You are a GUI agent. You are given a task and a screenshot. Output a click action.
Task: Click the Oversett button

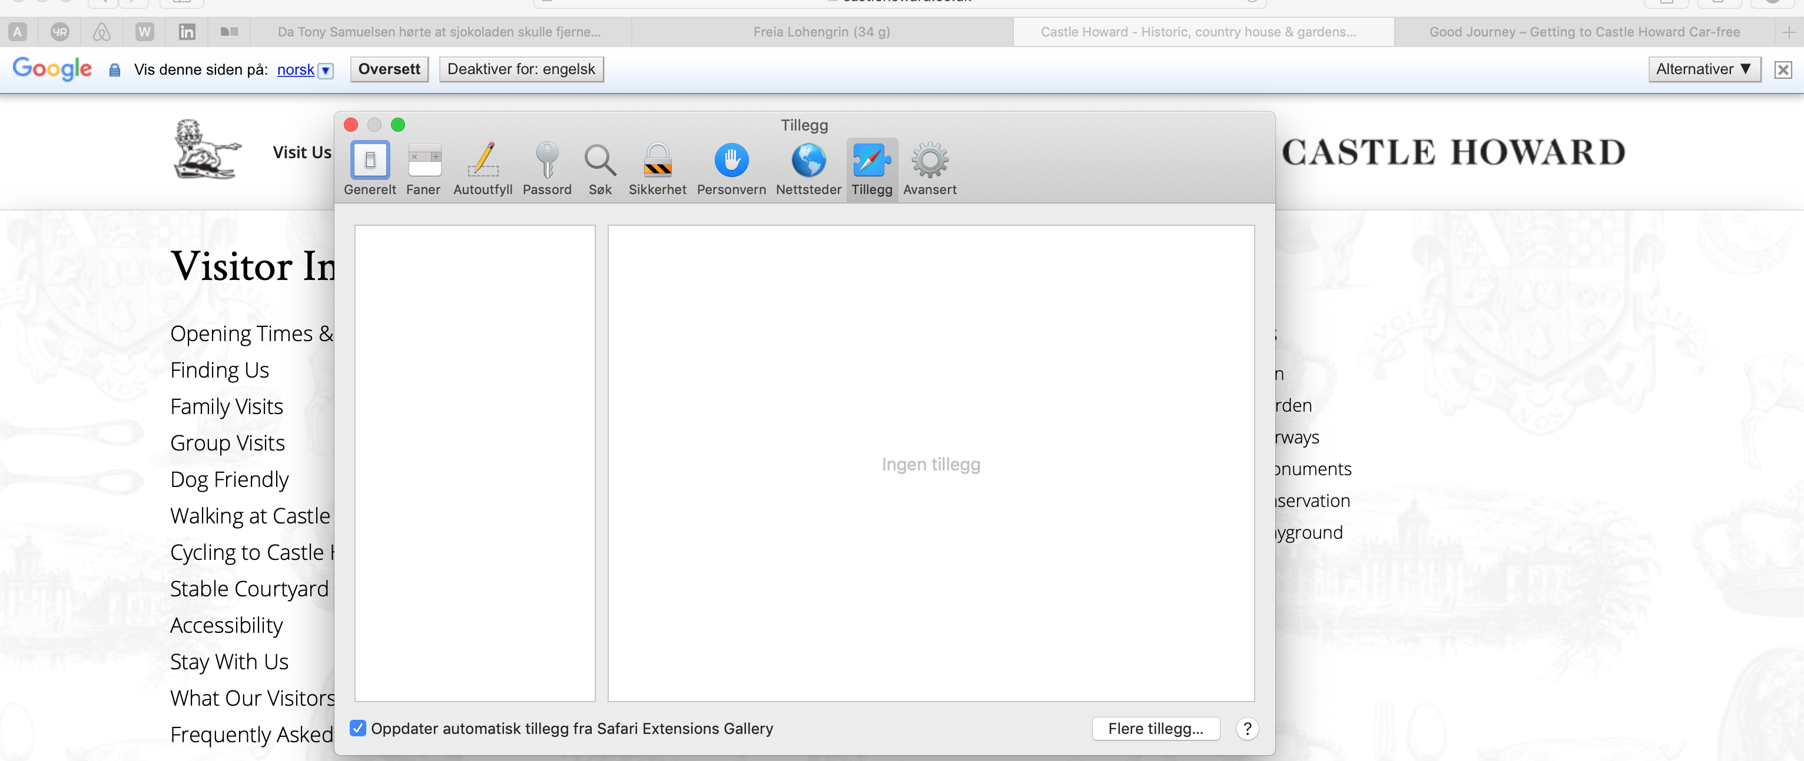click(x=389, y=69)
